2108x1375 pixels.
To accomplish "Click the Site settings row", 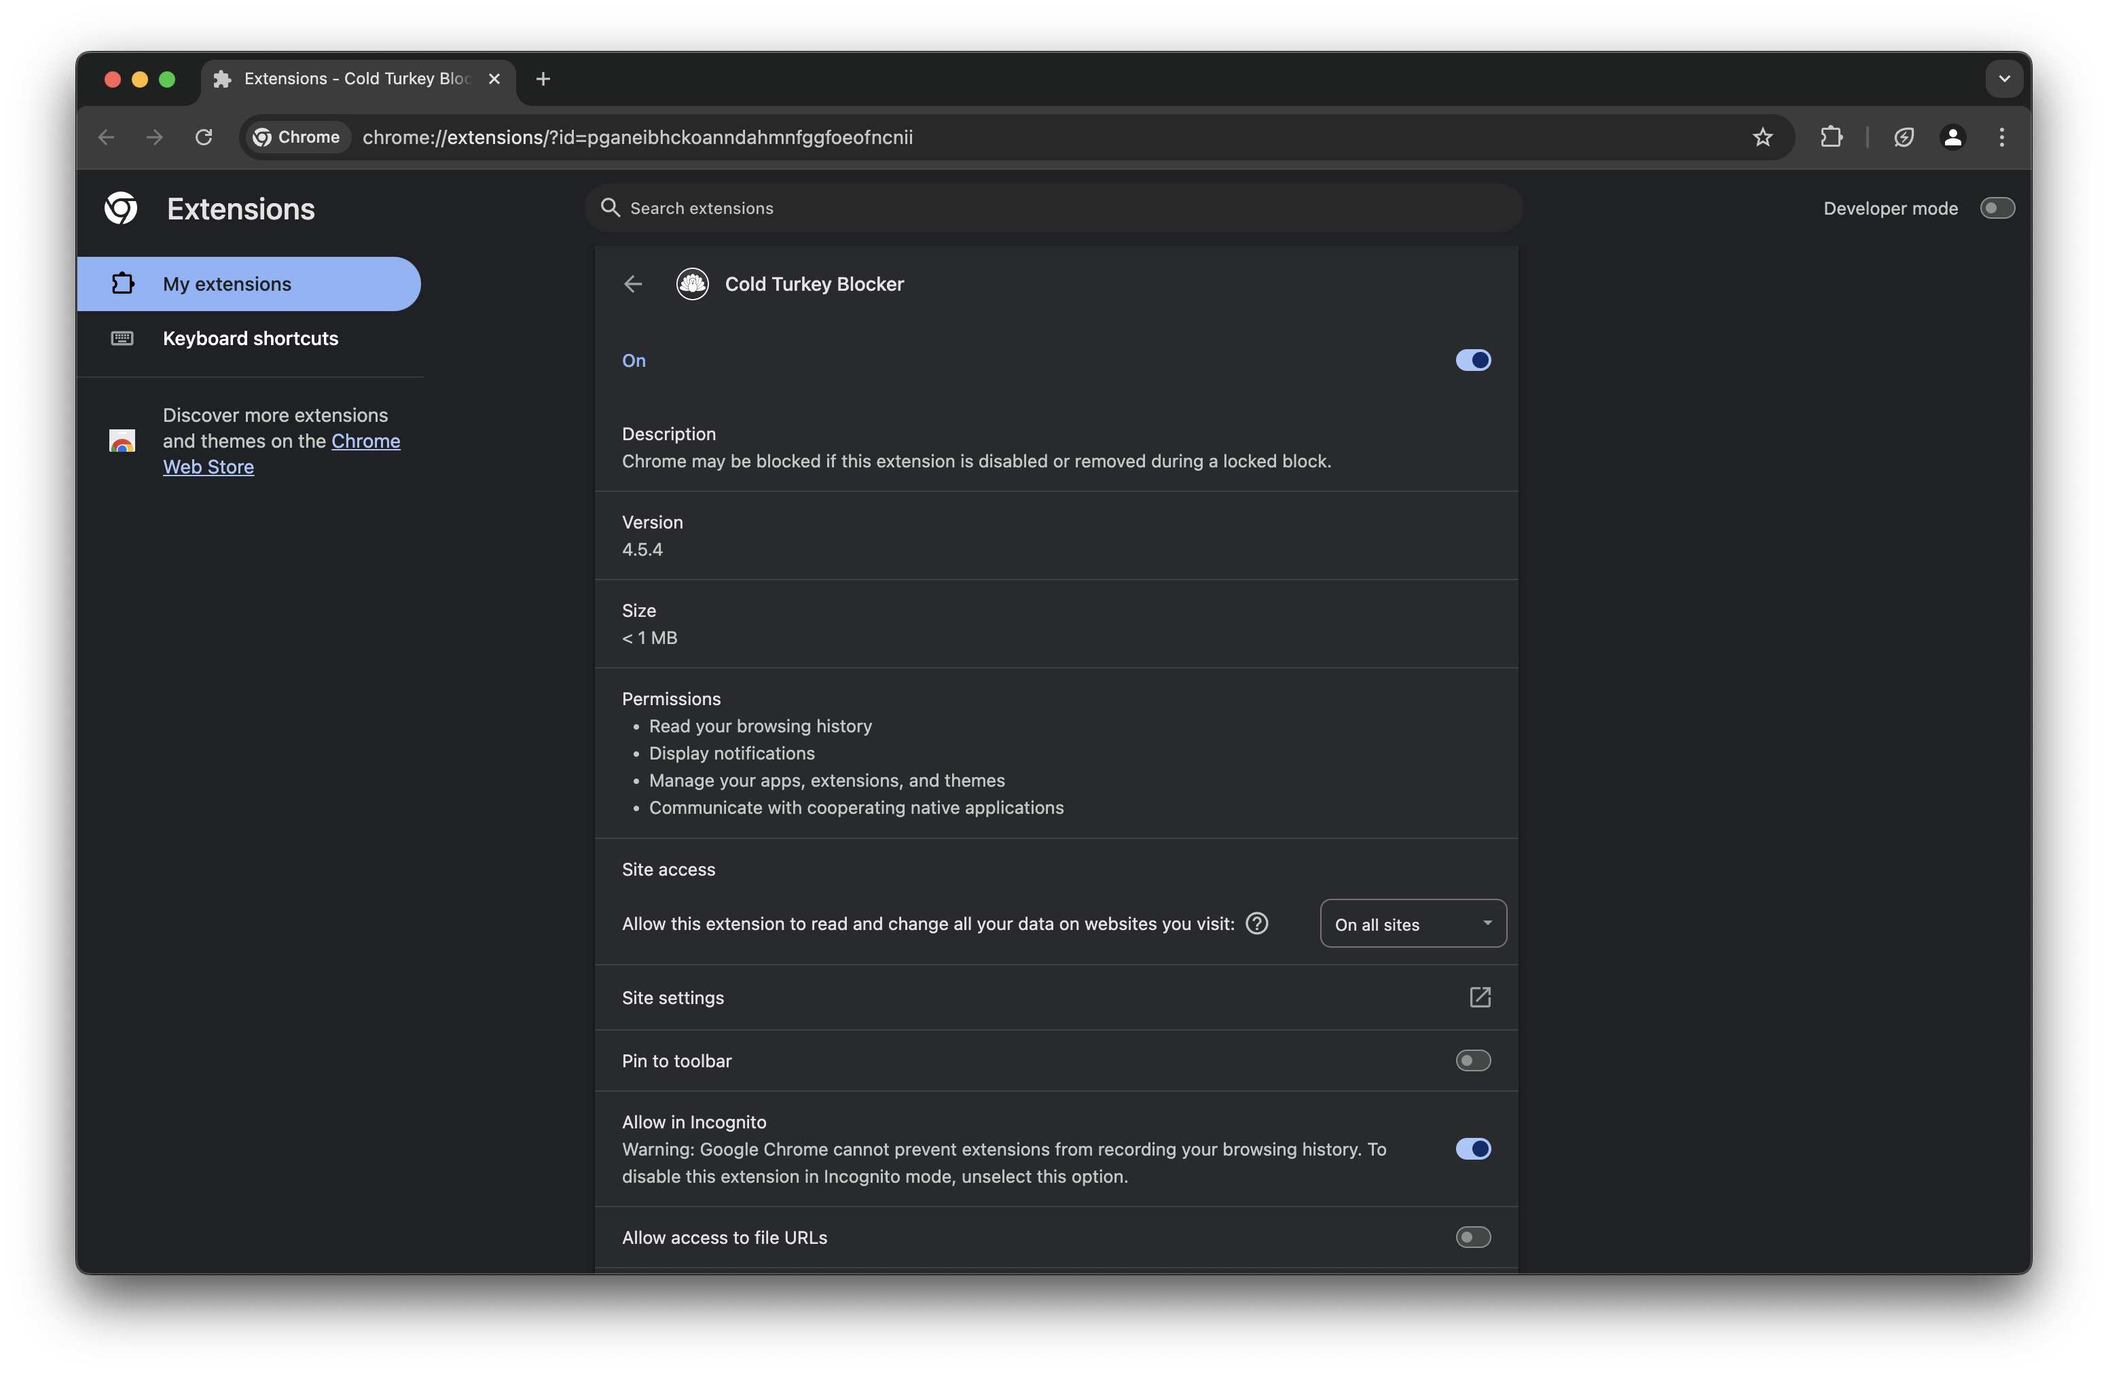I will (1056, 997).
